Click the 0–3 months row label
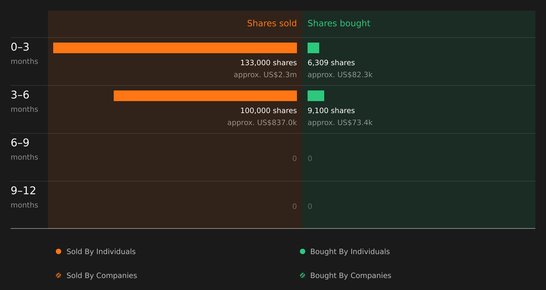The image size is (546, 290). tap(24, 54)
